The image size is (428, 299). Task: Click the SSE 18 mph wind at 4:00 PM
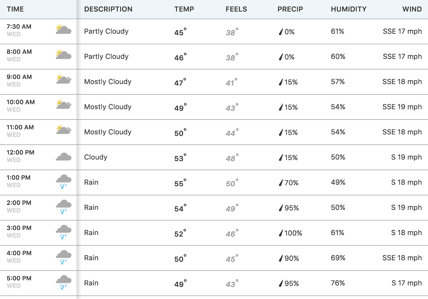(x=402, y=258)
